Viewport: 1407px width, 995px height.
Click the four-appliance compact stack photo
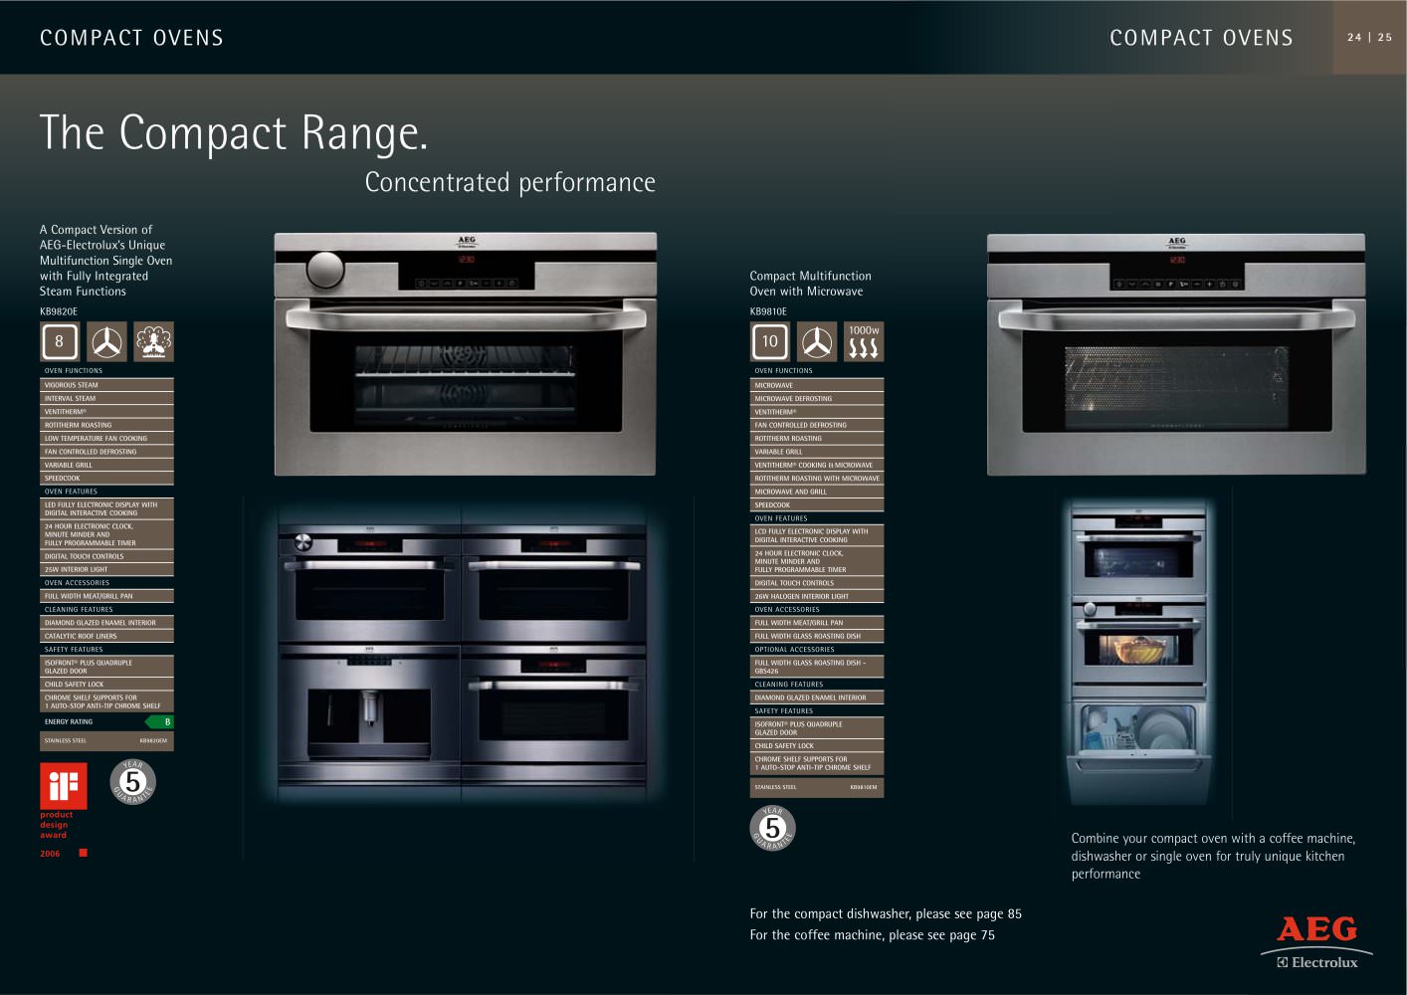[462, 654]
